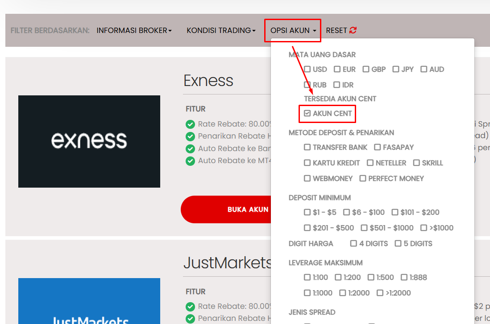This screenshot has width=490, height=324.
Task: Open the JustMarkets broker title
Action: click(x=227, y=263)
